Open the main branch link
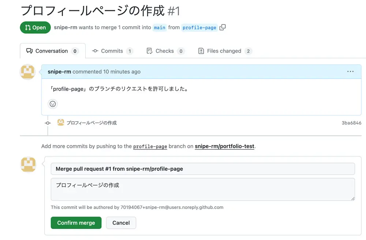 click(x=160, y=28)
